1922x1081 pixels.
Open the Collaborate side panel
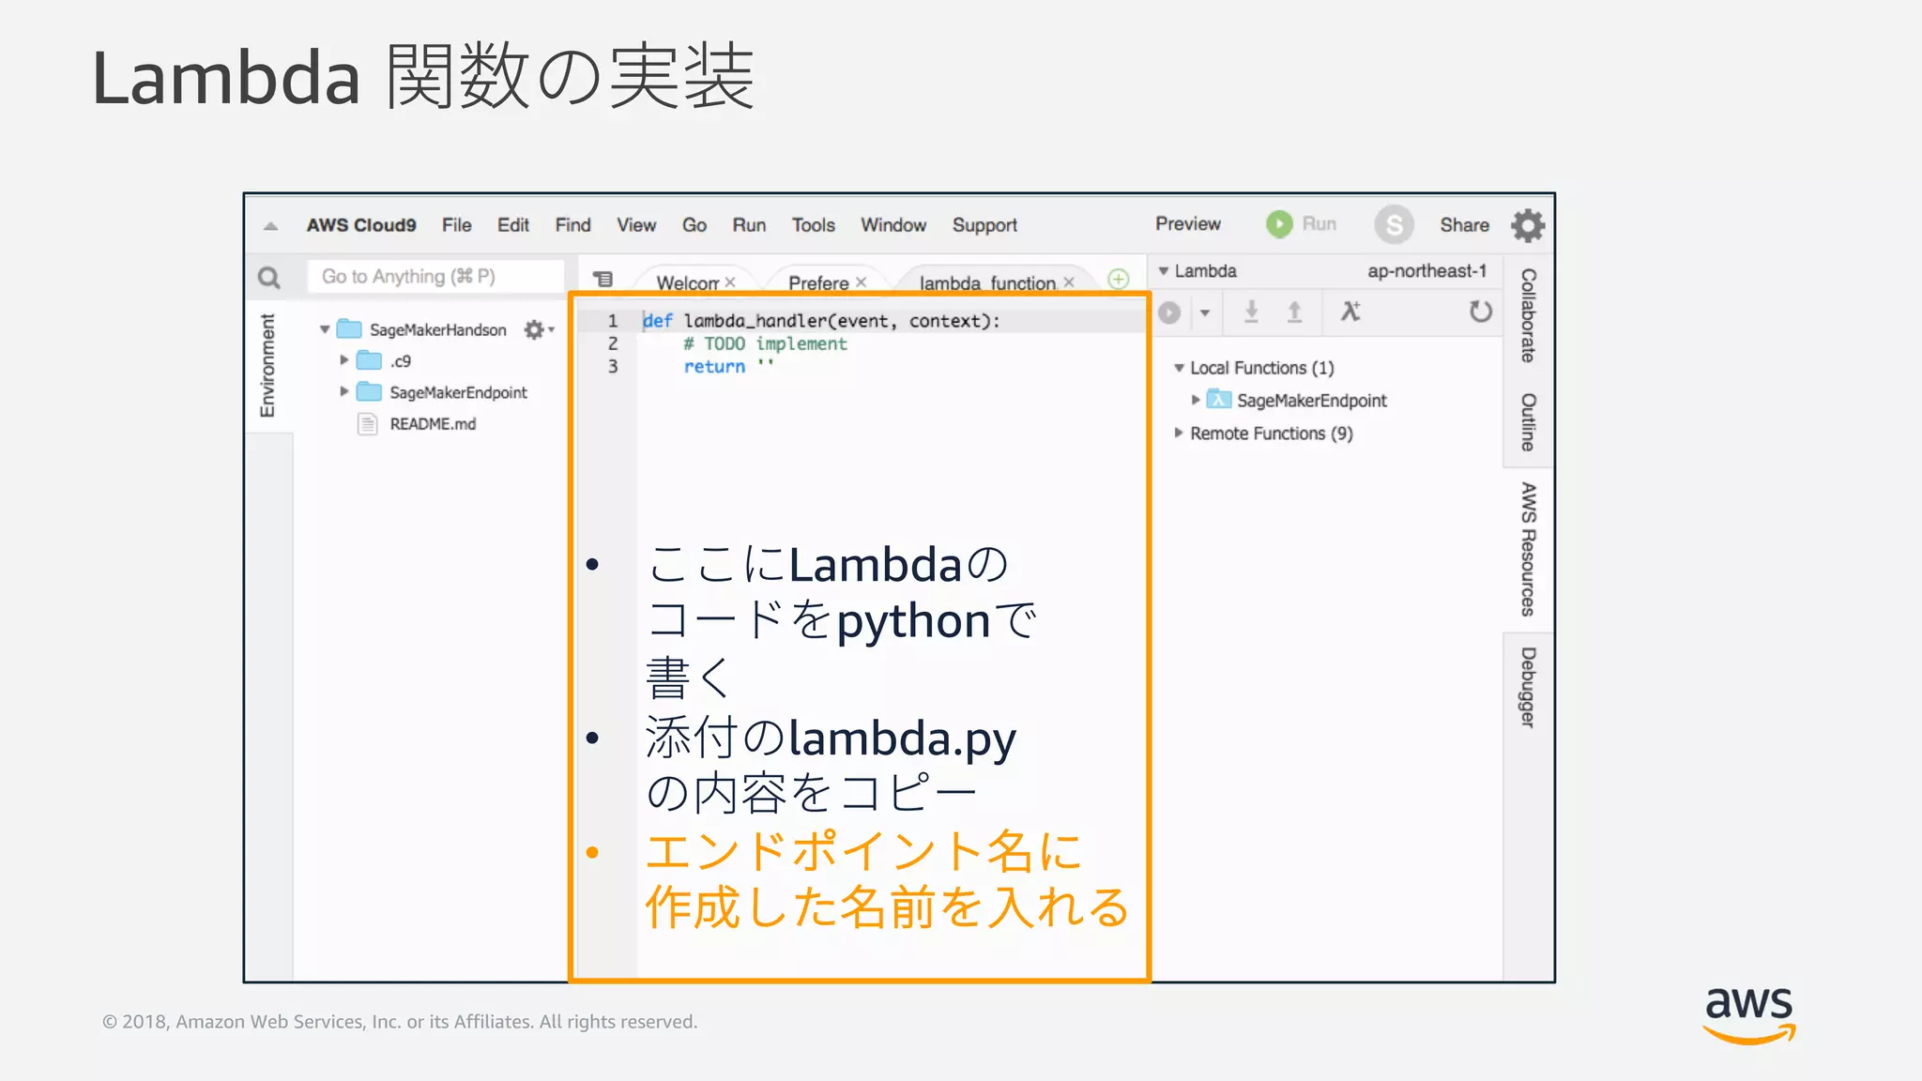pos(1529,315)
